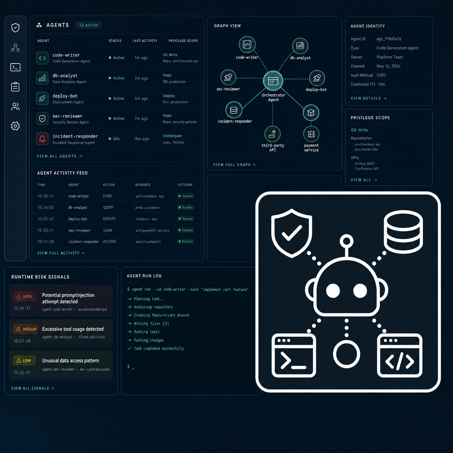Select the sec-reviewer node in Graph View
453x453 pixels.
pos(228,77)
